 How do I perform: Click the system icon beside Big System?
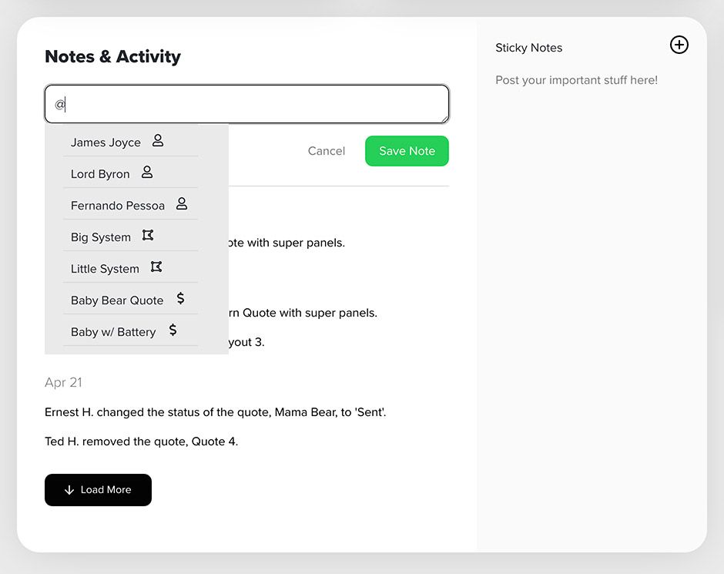click(148, 235)
